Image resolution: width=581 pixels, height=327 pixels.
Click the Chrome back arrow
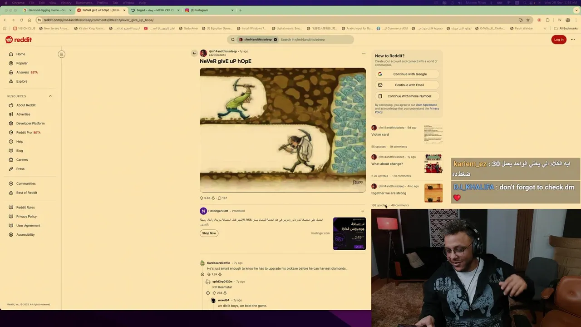pyautogui.click(x=5, y=20)
